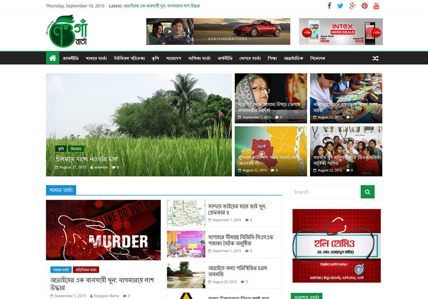Open the Intex Hero Deals ad banner

coord(340,32)
